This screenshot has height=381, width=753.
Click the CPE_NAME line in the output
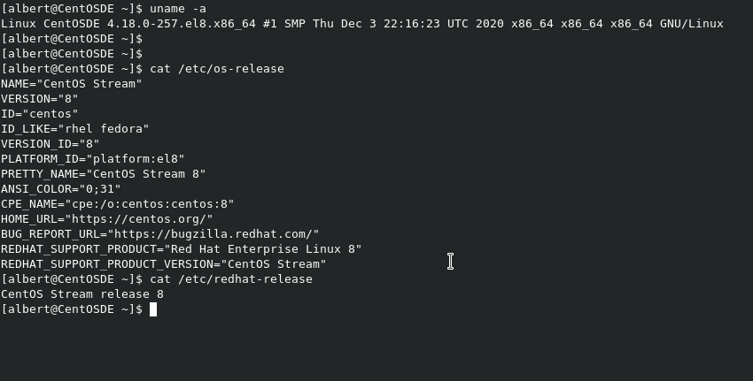click(117, 203)
